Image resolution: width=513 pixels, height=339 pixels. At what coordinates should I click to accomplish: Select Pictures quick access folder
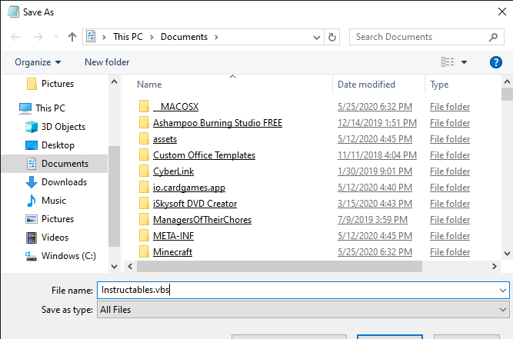[x=50, y=84]
